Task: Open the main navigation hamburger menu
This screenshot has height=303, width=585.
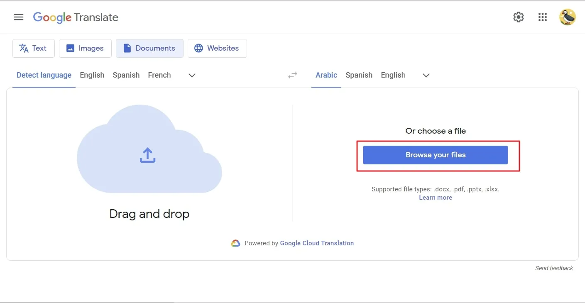Action: (18, 17)
